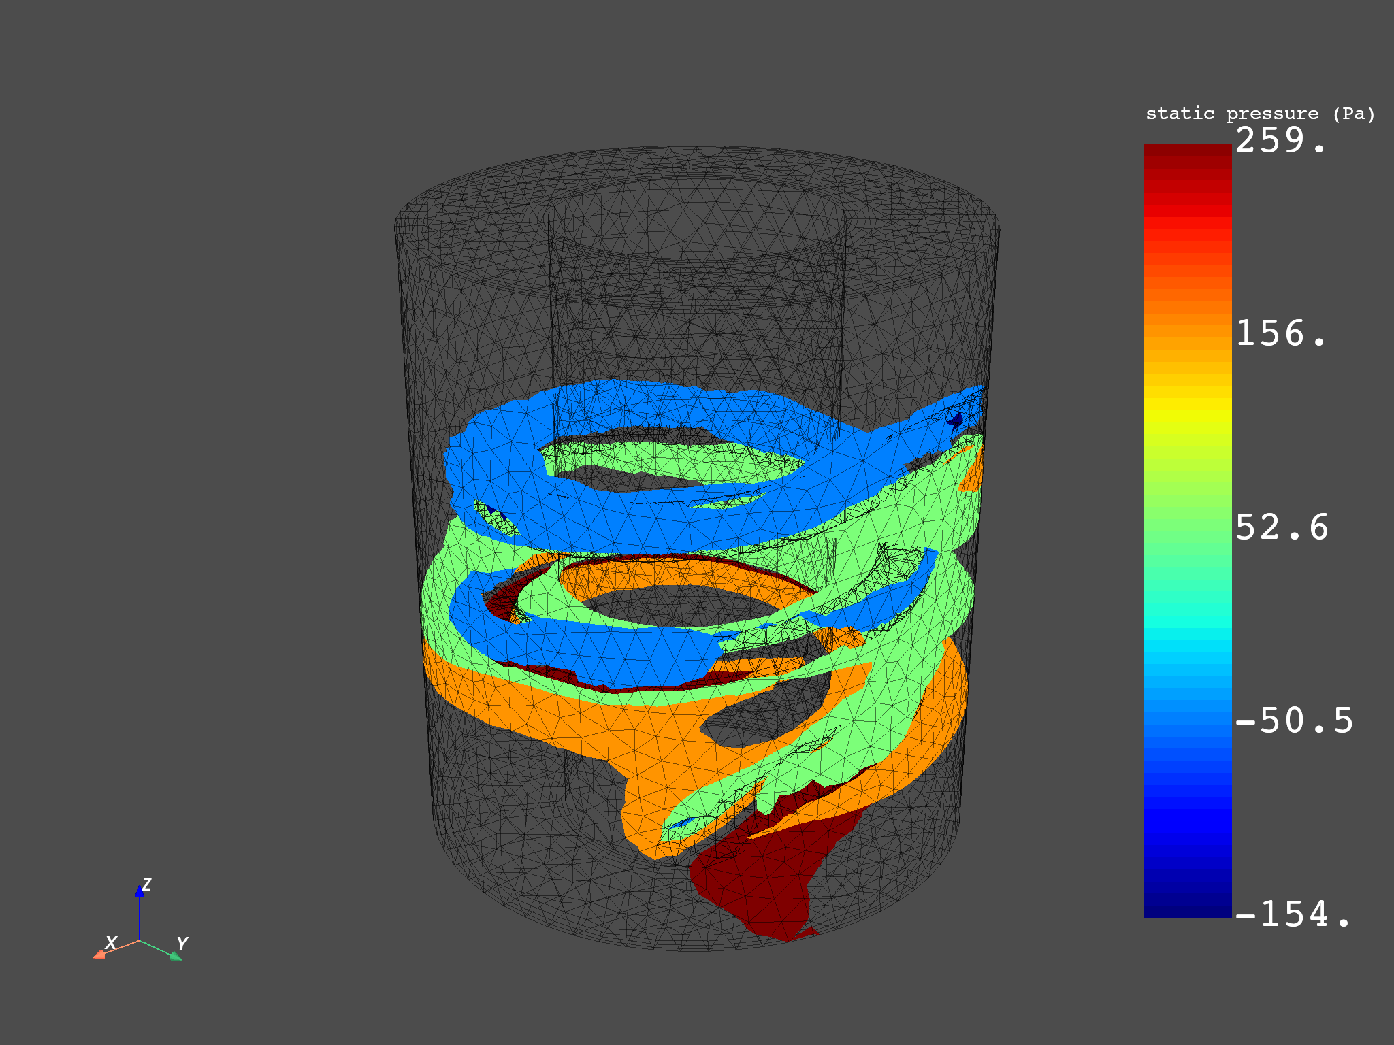Screen dimensions: 1394x1045
Task: Click the −154. minimum legend value
Action: [1293, 914]
